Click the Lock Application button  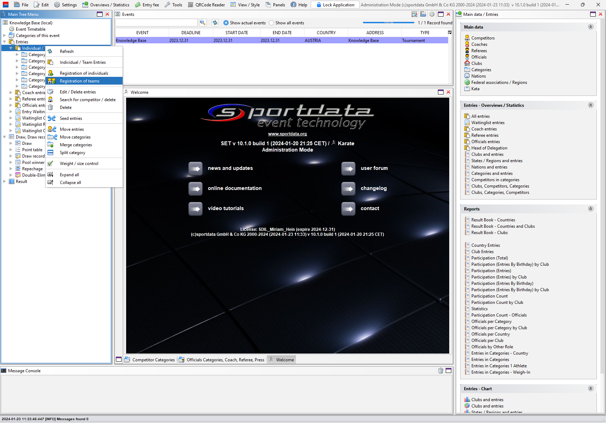(335, 5)
